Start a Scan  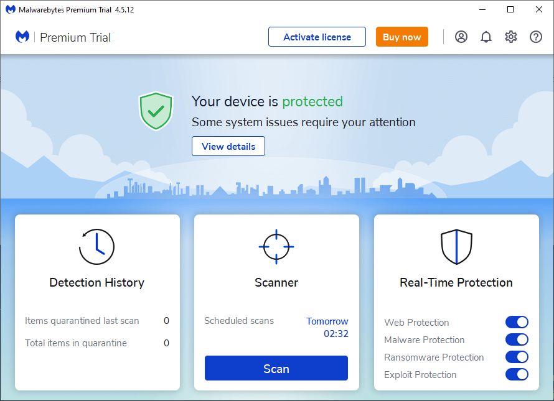[x=276, y=368]
